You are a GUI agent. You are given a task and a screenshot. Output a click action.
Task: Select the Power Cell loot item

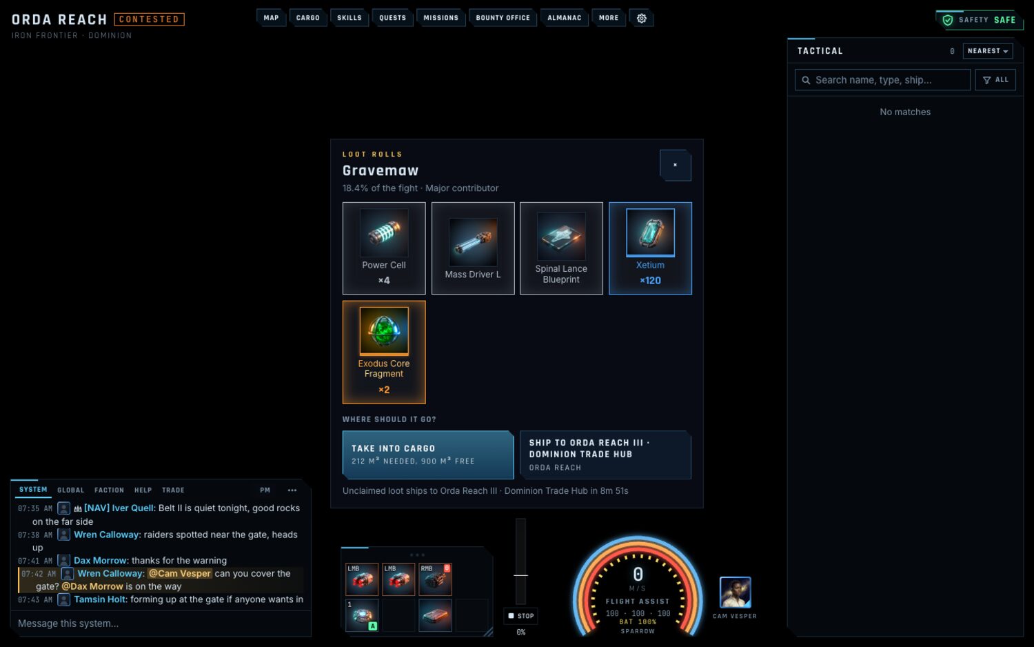click(x=384, y=248)
